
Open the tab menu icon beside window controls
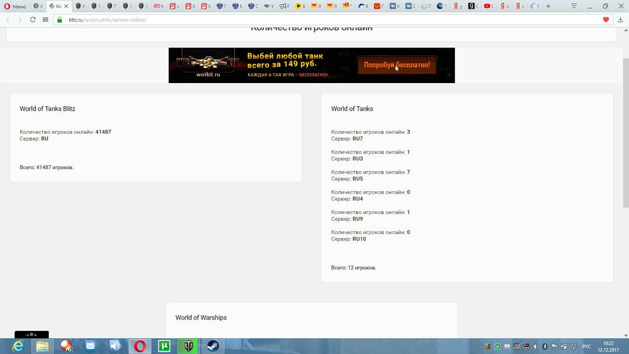(x=574, y=6)
